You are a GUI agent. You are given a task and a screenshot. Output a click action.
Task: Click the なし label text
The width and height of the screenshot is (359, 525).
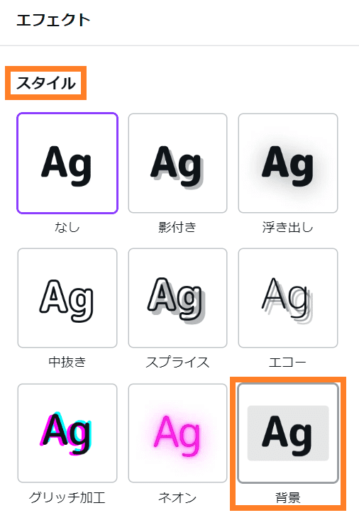coord(67,227)
